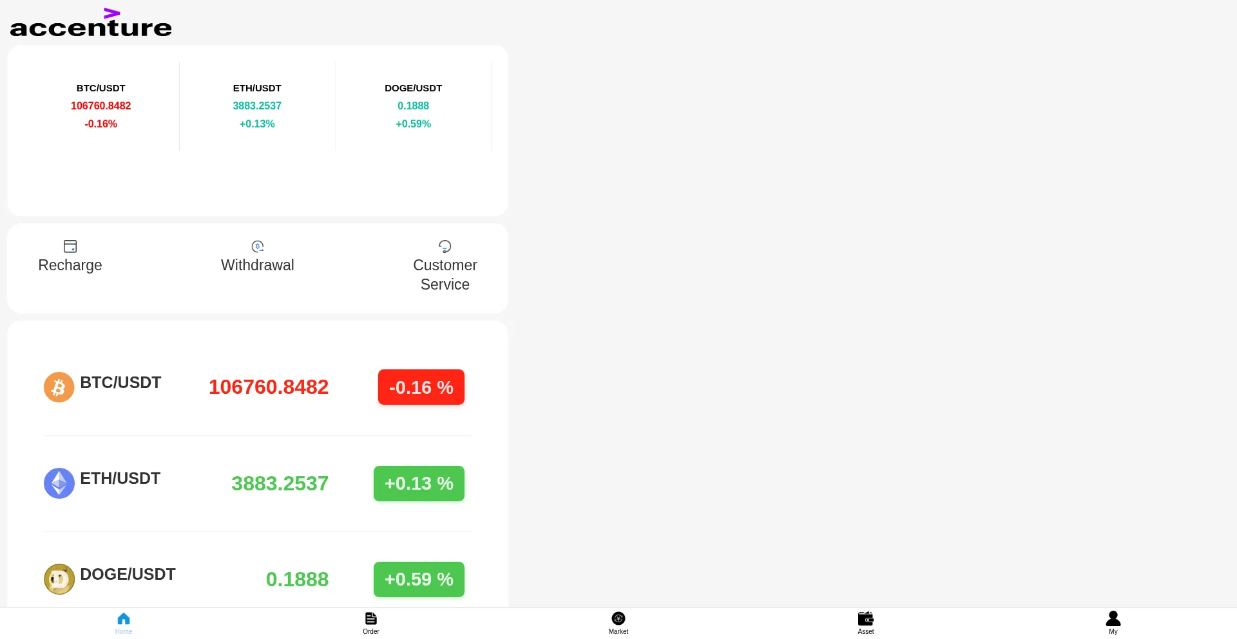The width and height of the screenshot is (1237, 639).
Task: Open the DOGE/USDT ticker card at top
Action: [x=413, y=106]
